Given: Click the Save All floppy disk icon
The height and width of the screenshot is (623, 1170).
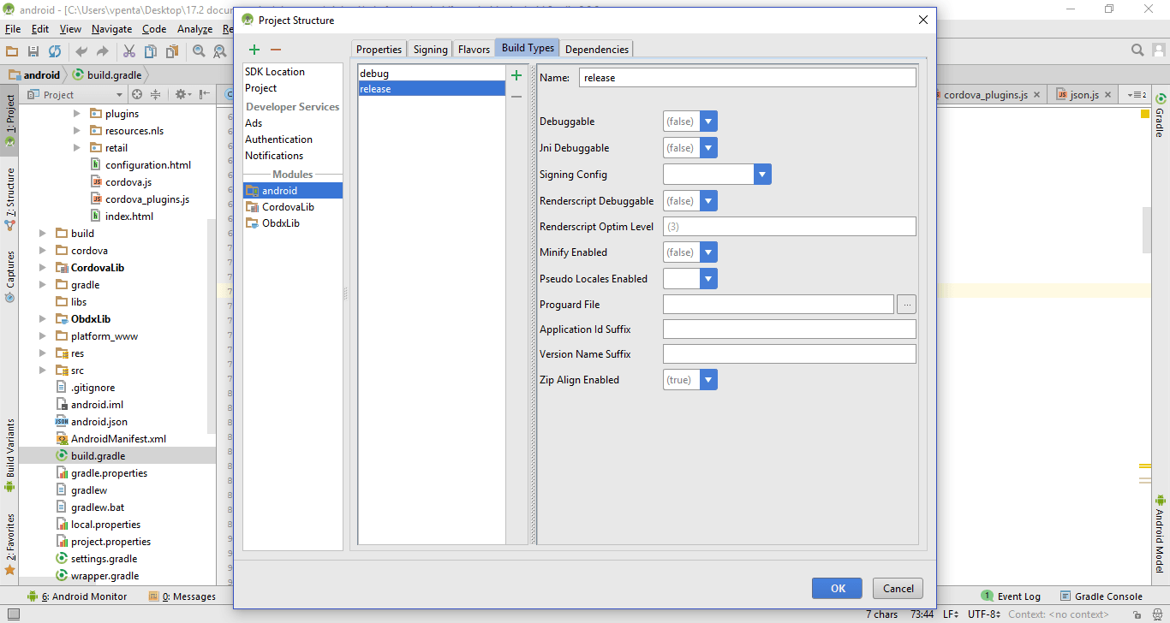Looking at the screenshot, I should pos(33,51).
